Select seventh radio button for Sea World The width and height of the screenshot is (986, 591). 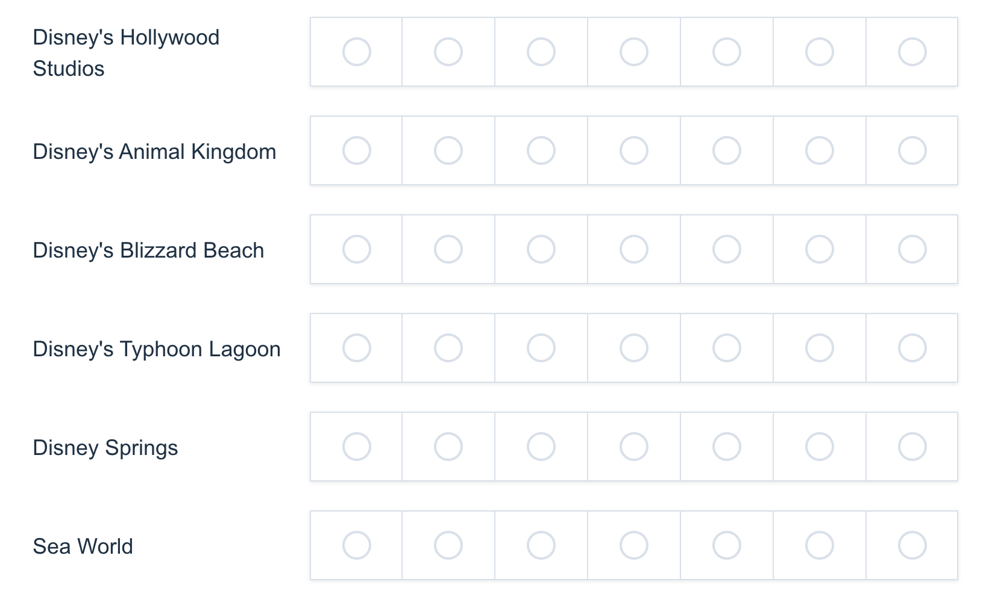point(912,545)
